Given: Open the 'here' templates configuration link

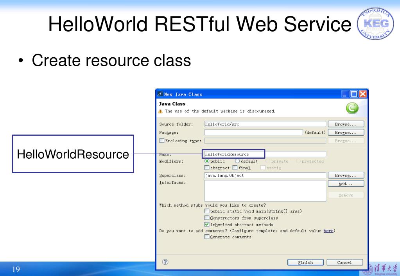Looking at the screenshot, I should [x=328, y=231].
